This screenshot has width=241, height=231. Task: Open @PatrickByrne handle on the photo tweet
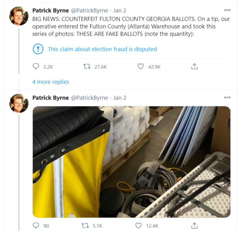tap(89, 98)
